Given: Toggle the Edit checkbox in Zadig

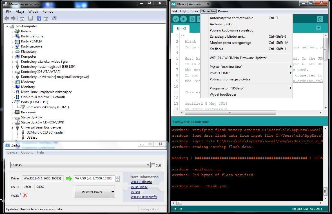Looking at the screenshot, I should pos(153,165).
